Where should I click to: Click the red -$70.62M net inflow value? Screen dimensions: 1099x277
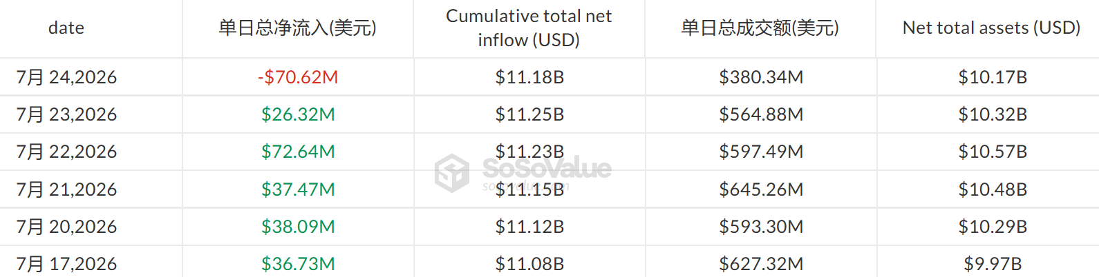(298, 77)
